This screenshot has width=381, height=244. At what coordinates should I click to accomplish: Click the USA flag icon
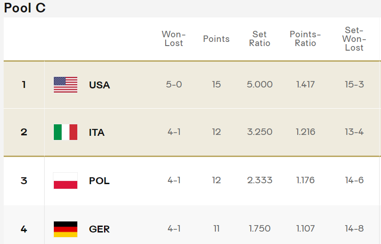click(66, 85)
